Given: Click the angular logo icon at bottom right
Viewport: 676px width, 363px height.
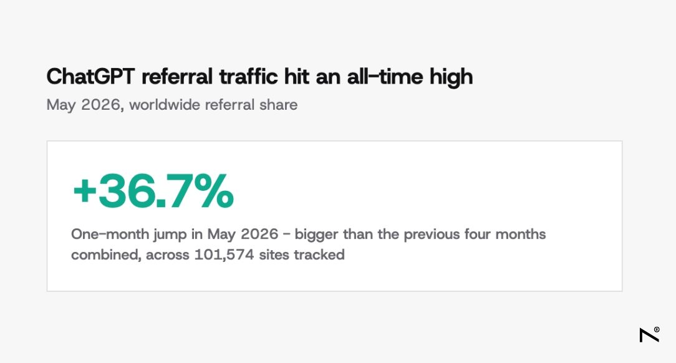Looking at the screenshot, I should coord(649,335).
